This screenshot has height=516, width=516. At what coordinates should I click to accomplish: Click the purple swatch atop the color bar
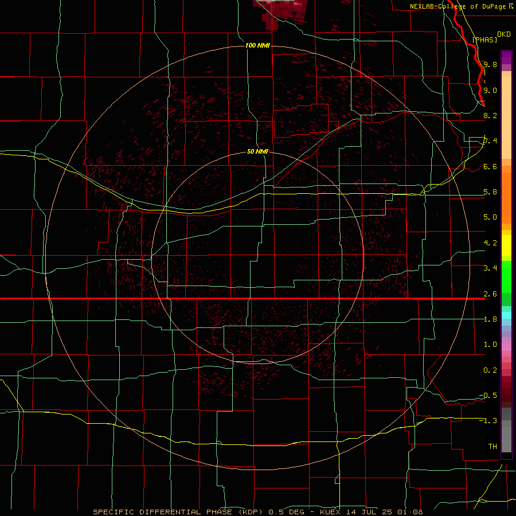(x=506, y=57)
